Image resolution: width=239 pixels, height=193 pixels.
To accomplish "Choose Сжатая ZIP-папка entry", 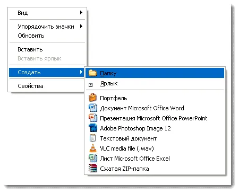I will pos(155,169).
